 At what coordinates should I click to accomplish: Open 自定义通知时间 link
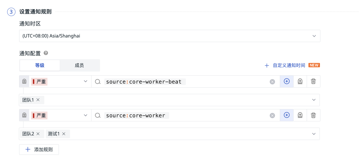pyautogui.click(x=289, y=65)
